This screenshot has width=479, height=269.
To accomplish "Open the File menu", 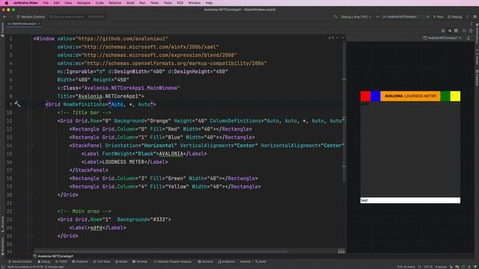I will coord(46,3).
